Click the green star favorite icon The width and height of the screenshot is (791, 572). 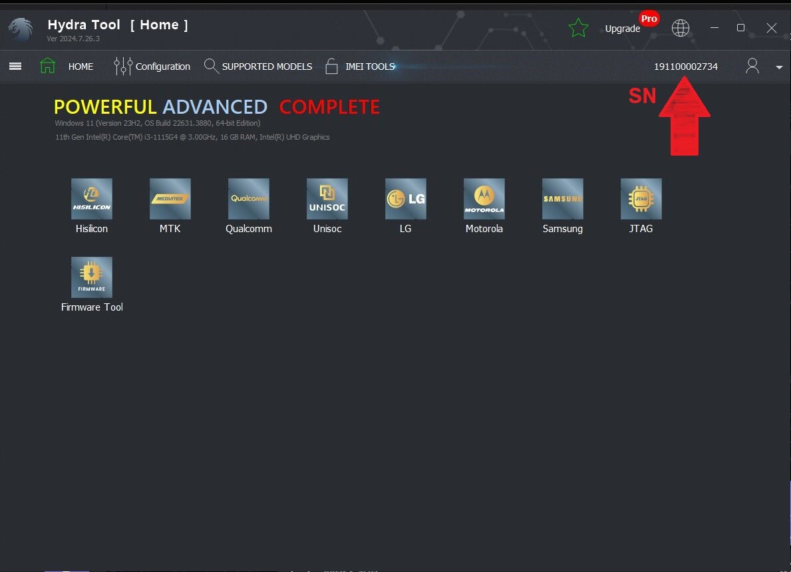[x=578, y=28]
